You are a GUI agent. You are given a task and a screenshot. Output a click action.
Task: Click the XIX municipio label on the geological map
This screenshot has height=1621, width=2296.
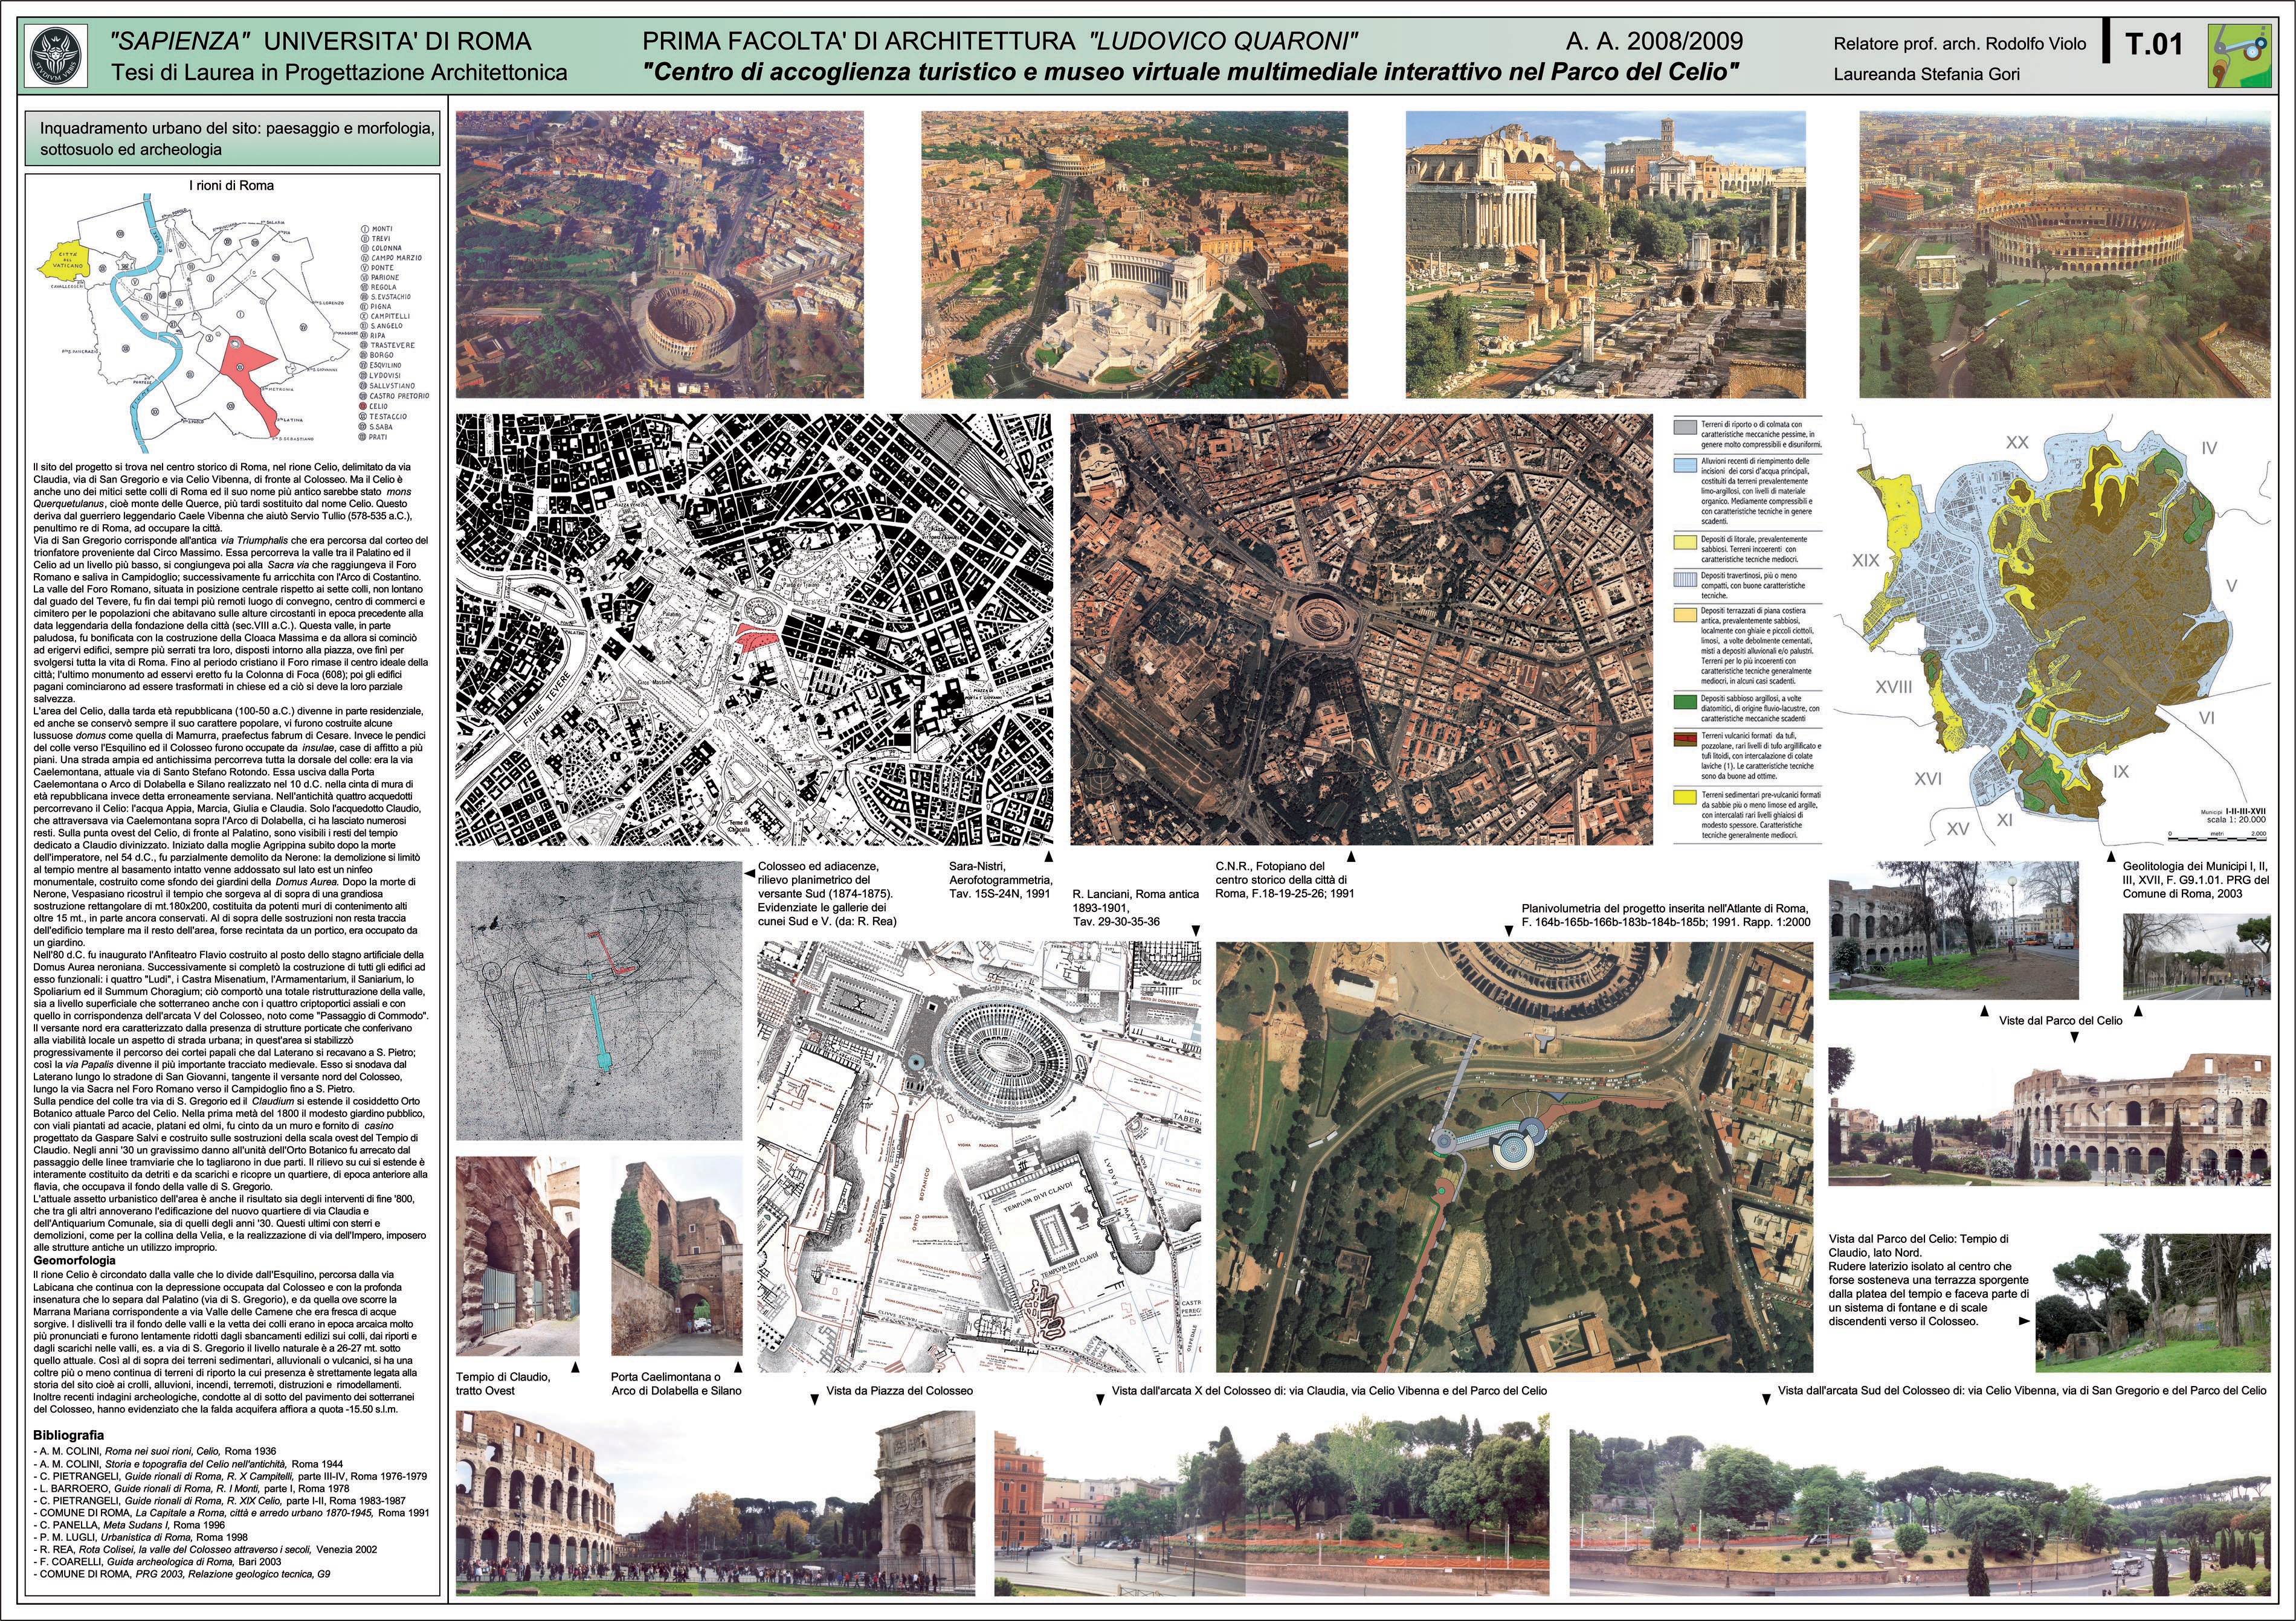[1865, 562]
